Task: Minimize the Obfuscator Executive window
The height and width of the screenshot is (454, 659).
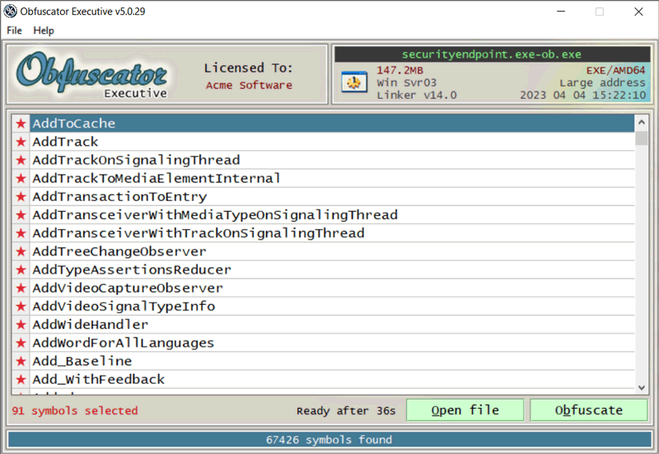Action: click(561, 12)
